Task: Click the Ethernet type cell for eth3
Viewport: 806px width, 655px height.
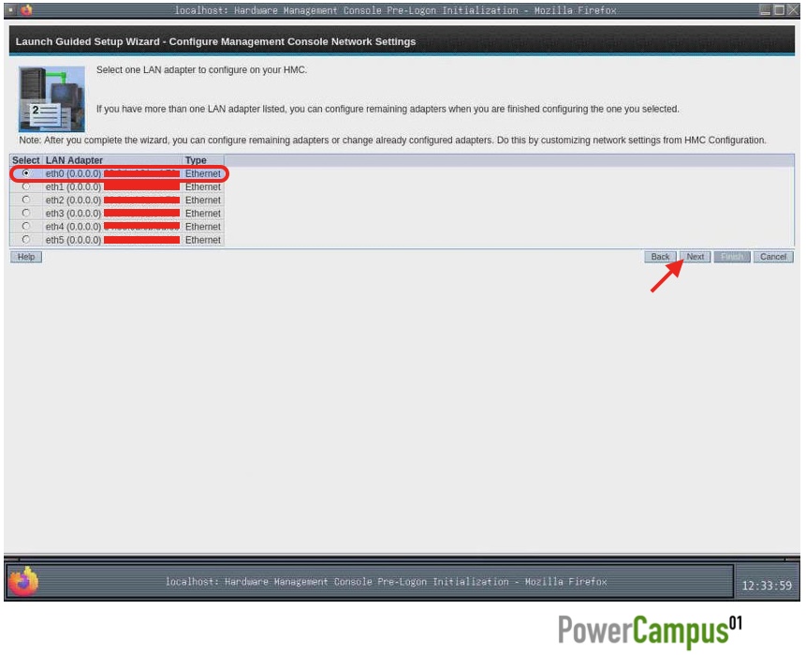Action: click(203, 214)
